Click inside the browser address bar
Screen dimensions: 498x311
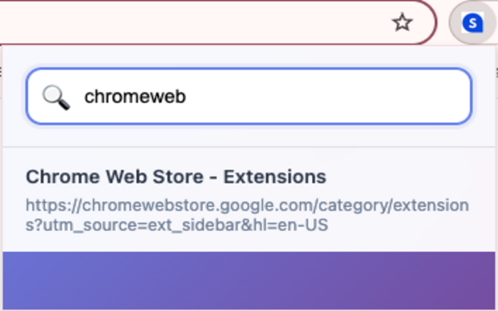click(x=195, y=23)
